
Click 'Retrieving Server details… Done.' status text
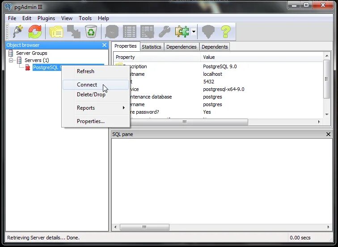coord(43,238)
